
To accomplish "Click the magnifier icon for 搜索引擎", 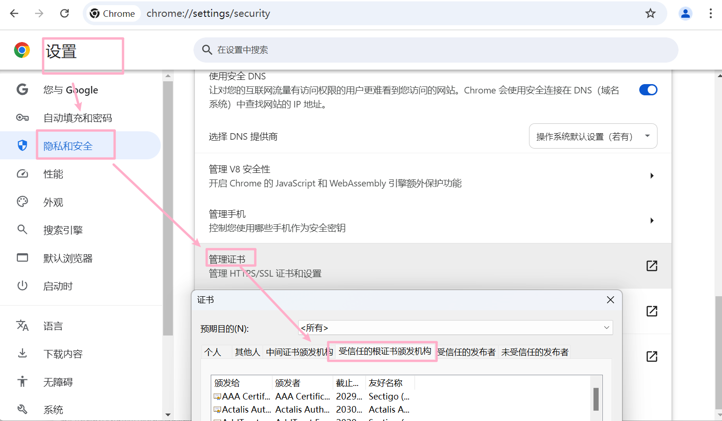I will (22, 229).
